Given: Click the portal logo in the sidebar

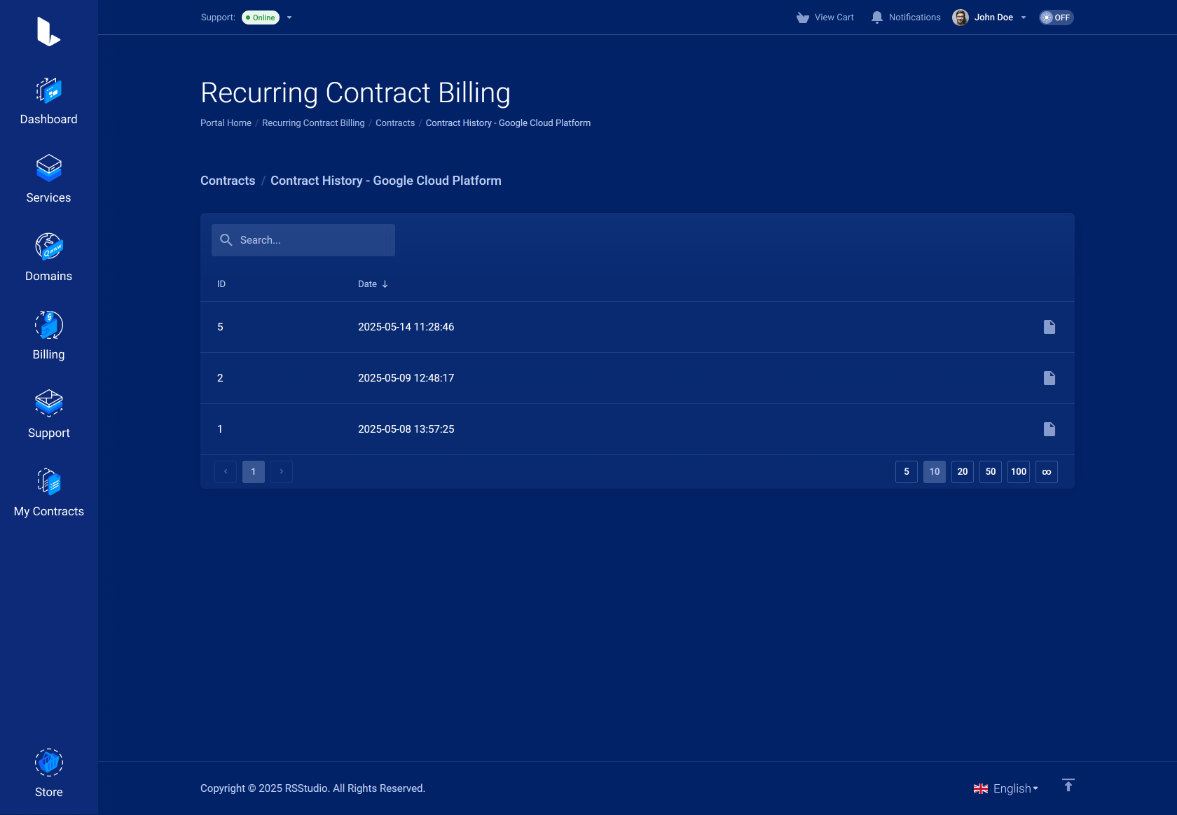Looking at the screenshot, I should click(49, 32).
